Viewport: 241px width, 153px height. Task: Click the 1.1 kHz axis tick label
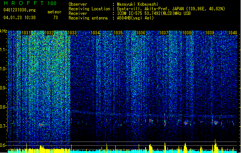(3, 50)
